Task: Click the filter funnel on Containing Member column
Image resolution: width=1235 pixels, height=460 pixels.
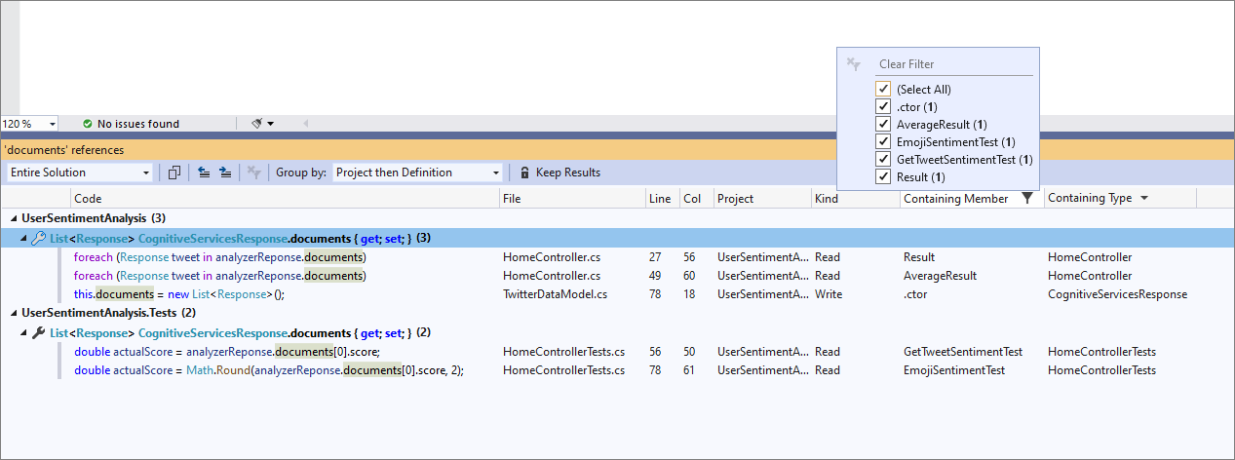Action: click(x=1026, y=198)
